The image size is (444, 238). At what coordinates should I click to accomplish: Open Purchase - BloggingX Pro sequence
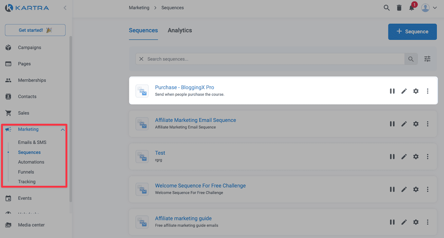[185, 88]
